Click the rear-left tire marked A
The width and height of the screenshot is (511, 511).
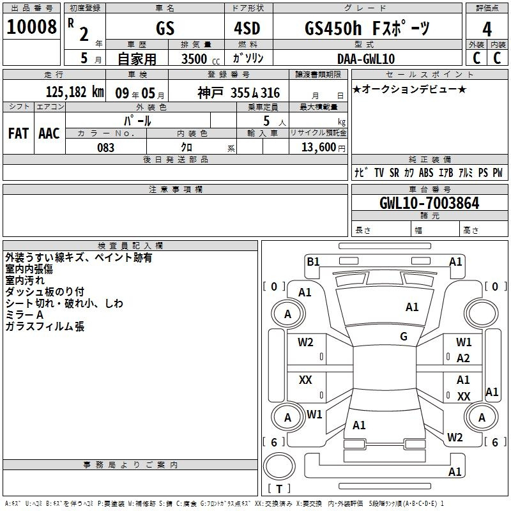(x=287, y=418)
